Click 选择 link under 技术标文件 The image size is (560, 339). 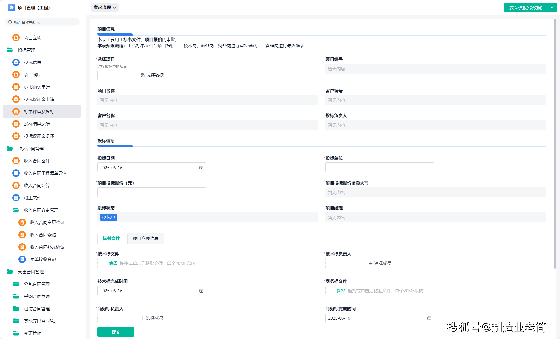tap(113, 263)
